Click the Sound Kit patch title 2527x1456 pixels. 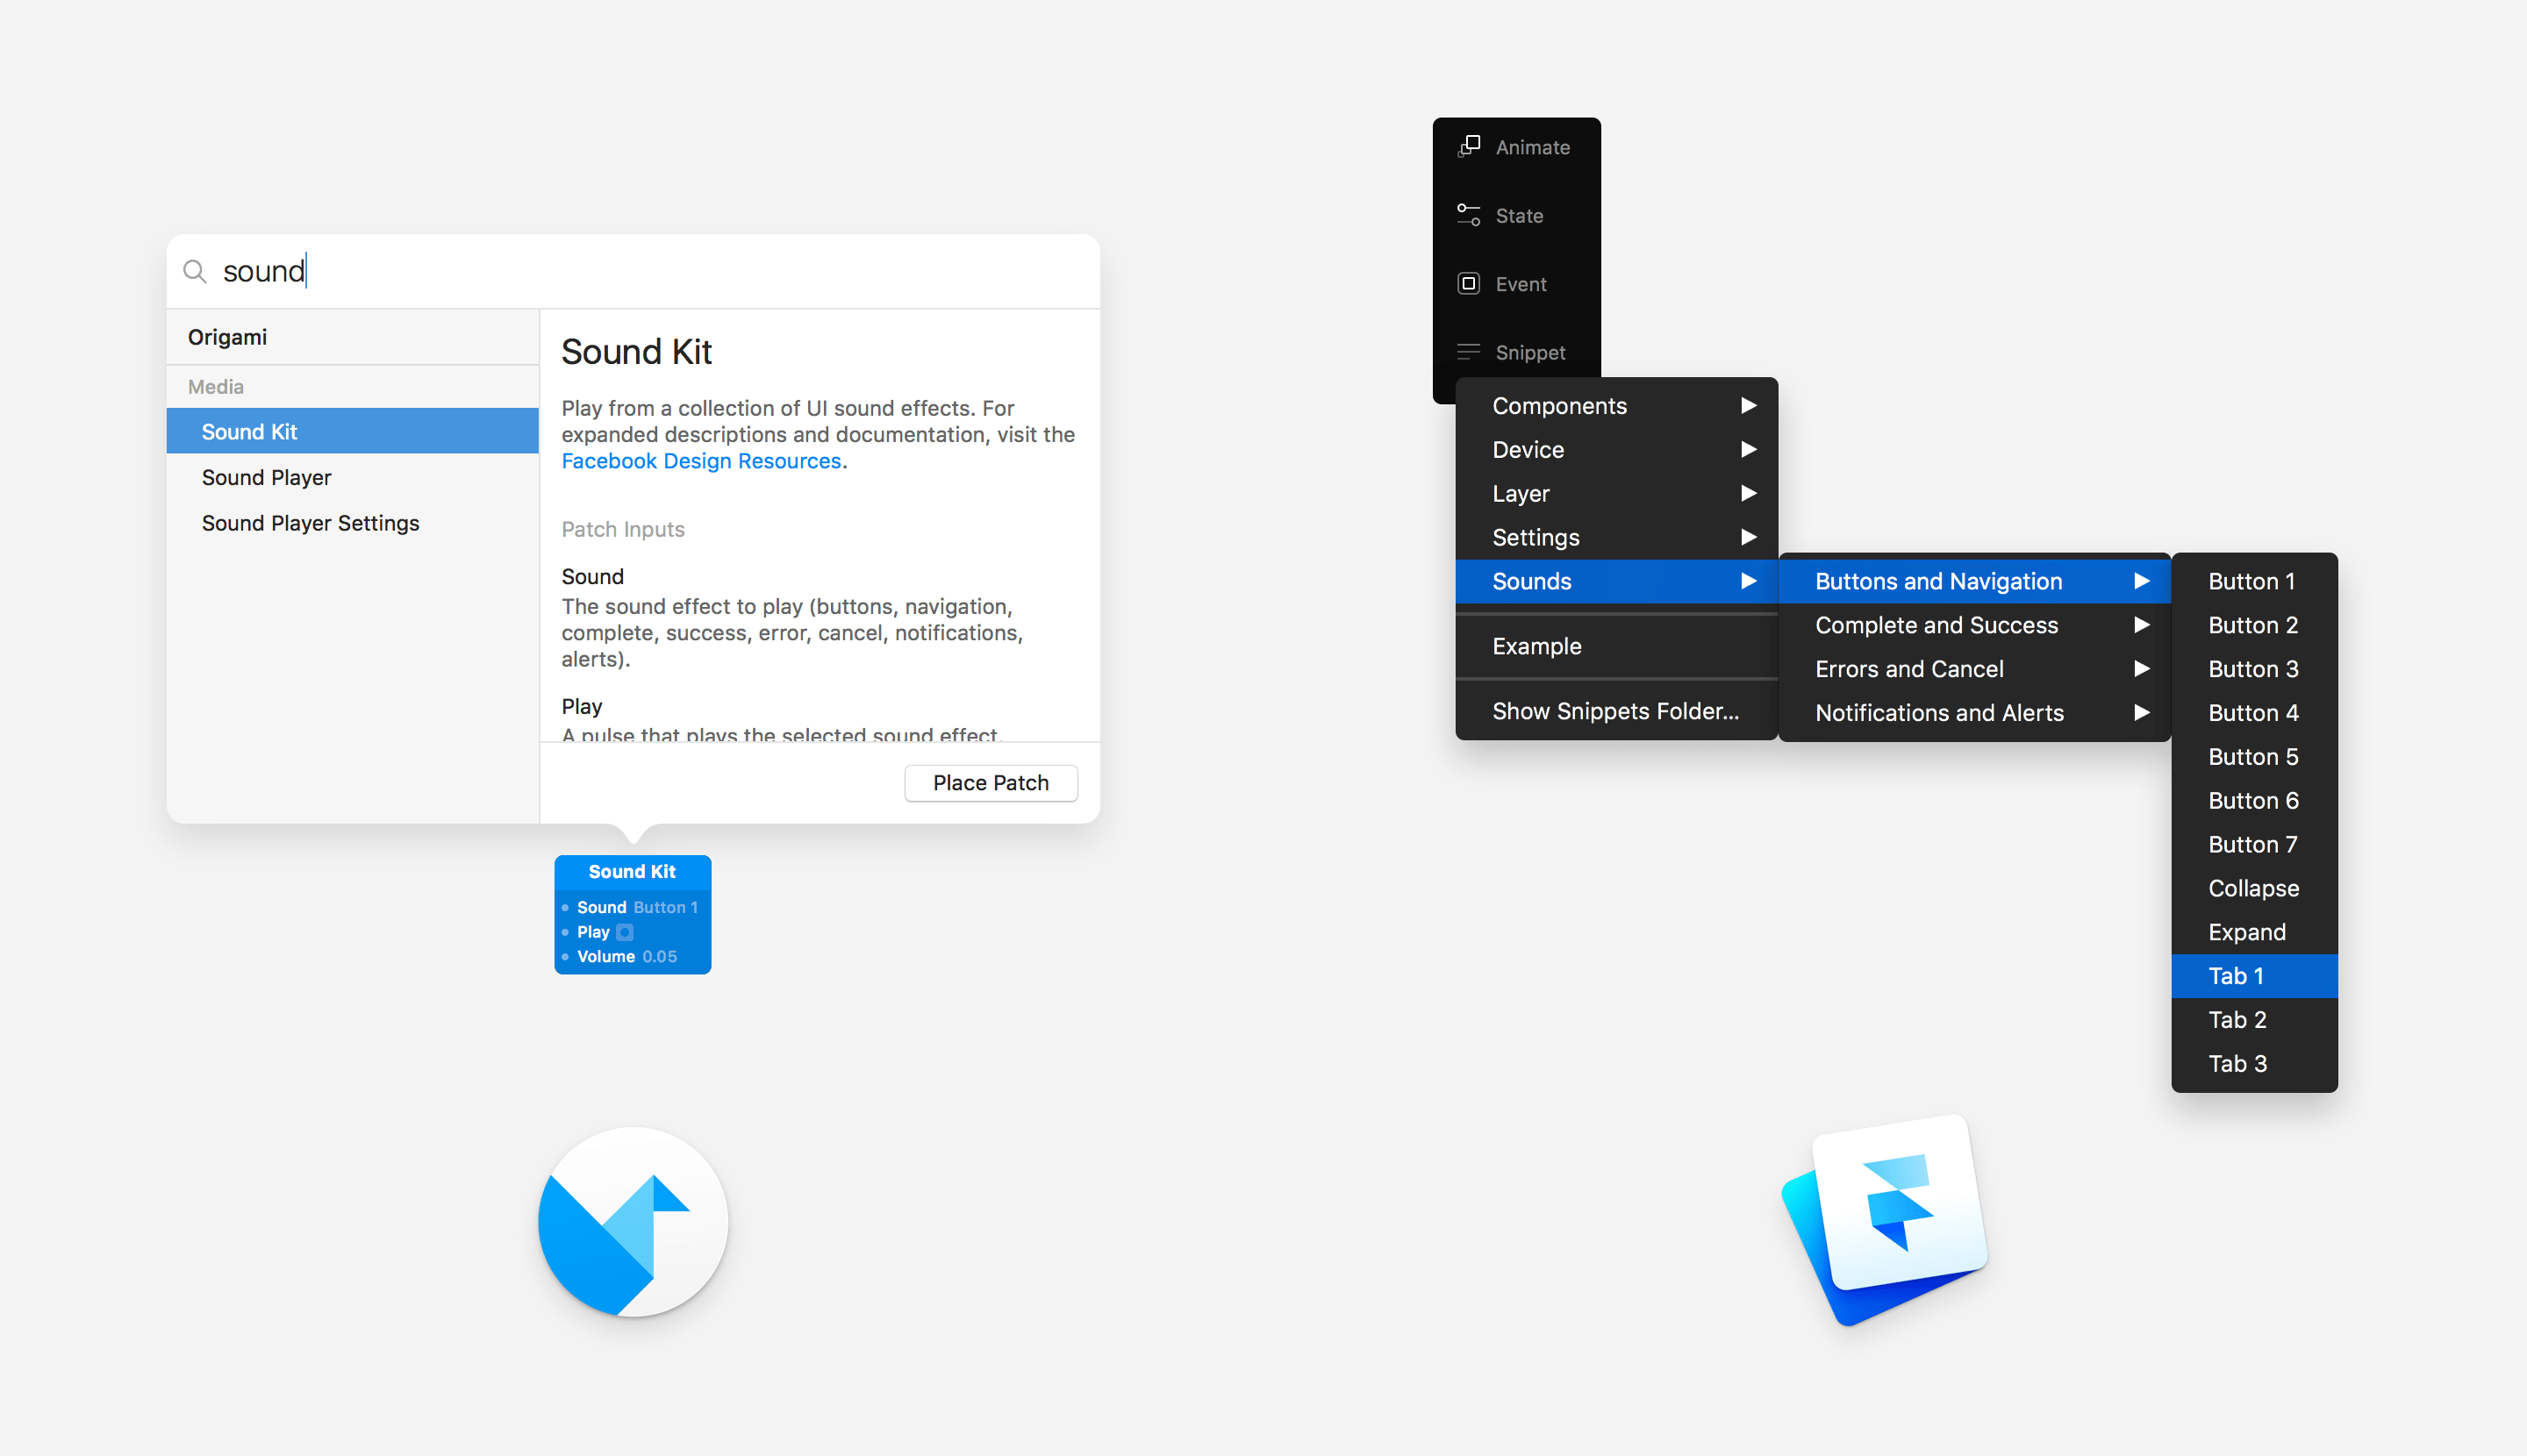633,872
